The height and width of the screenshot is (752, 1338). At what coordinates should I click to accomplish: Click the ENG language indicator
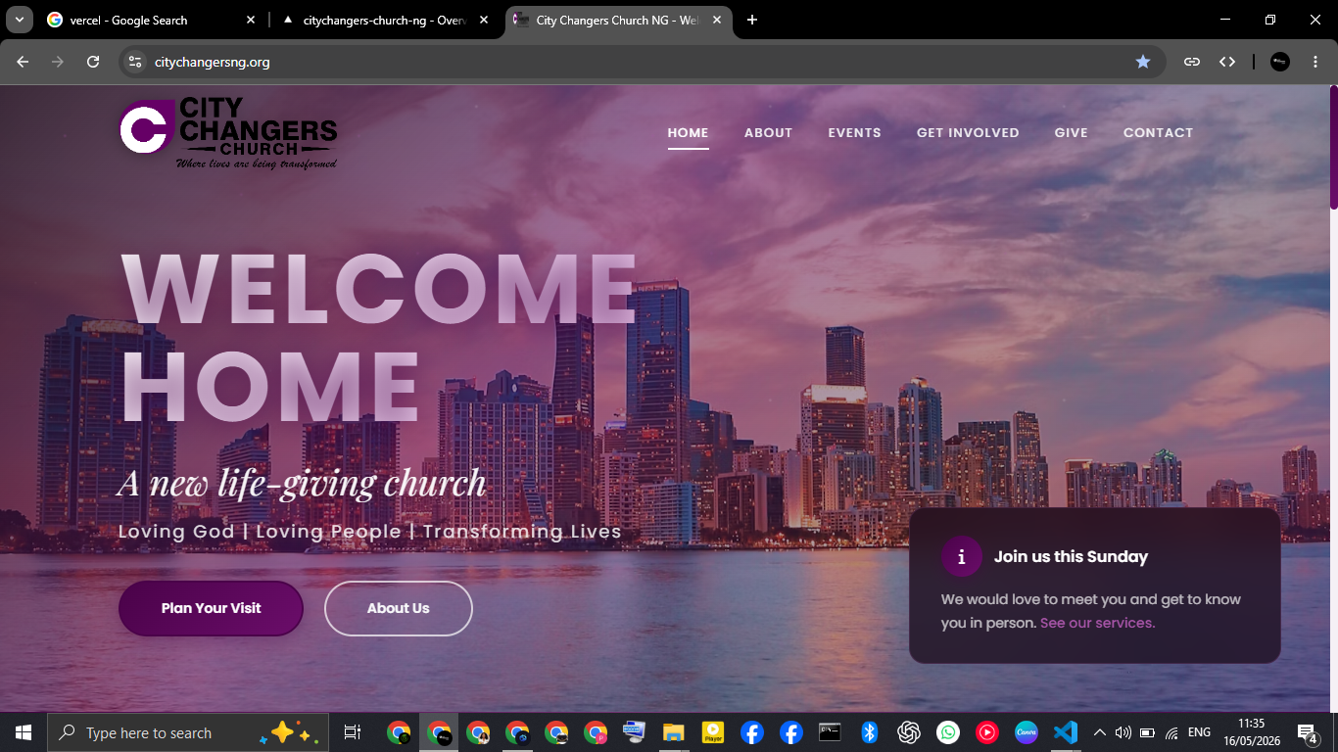pos(1199,732)
